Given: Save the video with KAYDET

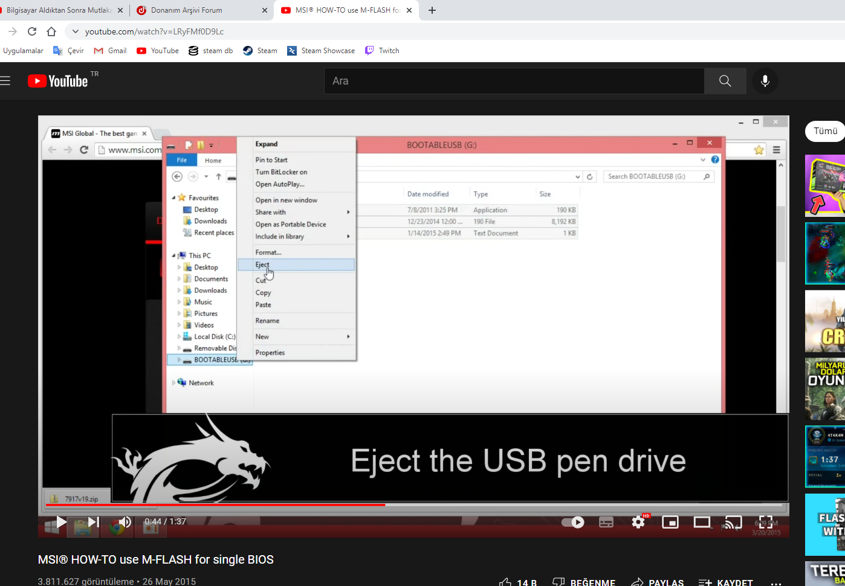Looking at the screenshot, I should 725,582.
